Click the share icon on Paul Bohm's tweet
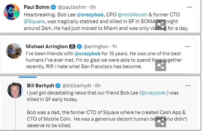The width and height of the screenshot is (203, 132). [x=160, y=23]
